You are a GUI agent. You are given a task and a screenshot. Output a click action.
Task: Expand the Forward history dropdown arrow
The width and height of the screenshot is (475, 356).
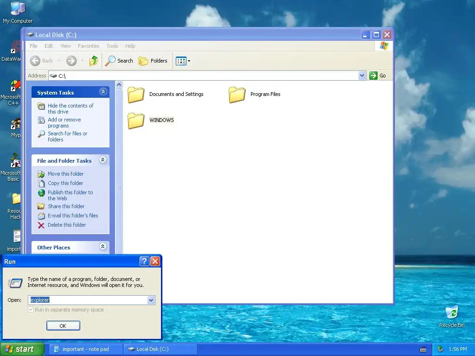pos(82,61)
